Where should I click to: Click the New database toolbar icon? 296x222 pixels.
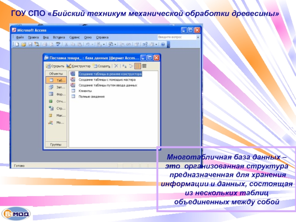point(17,44)
